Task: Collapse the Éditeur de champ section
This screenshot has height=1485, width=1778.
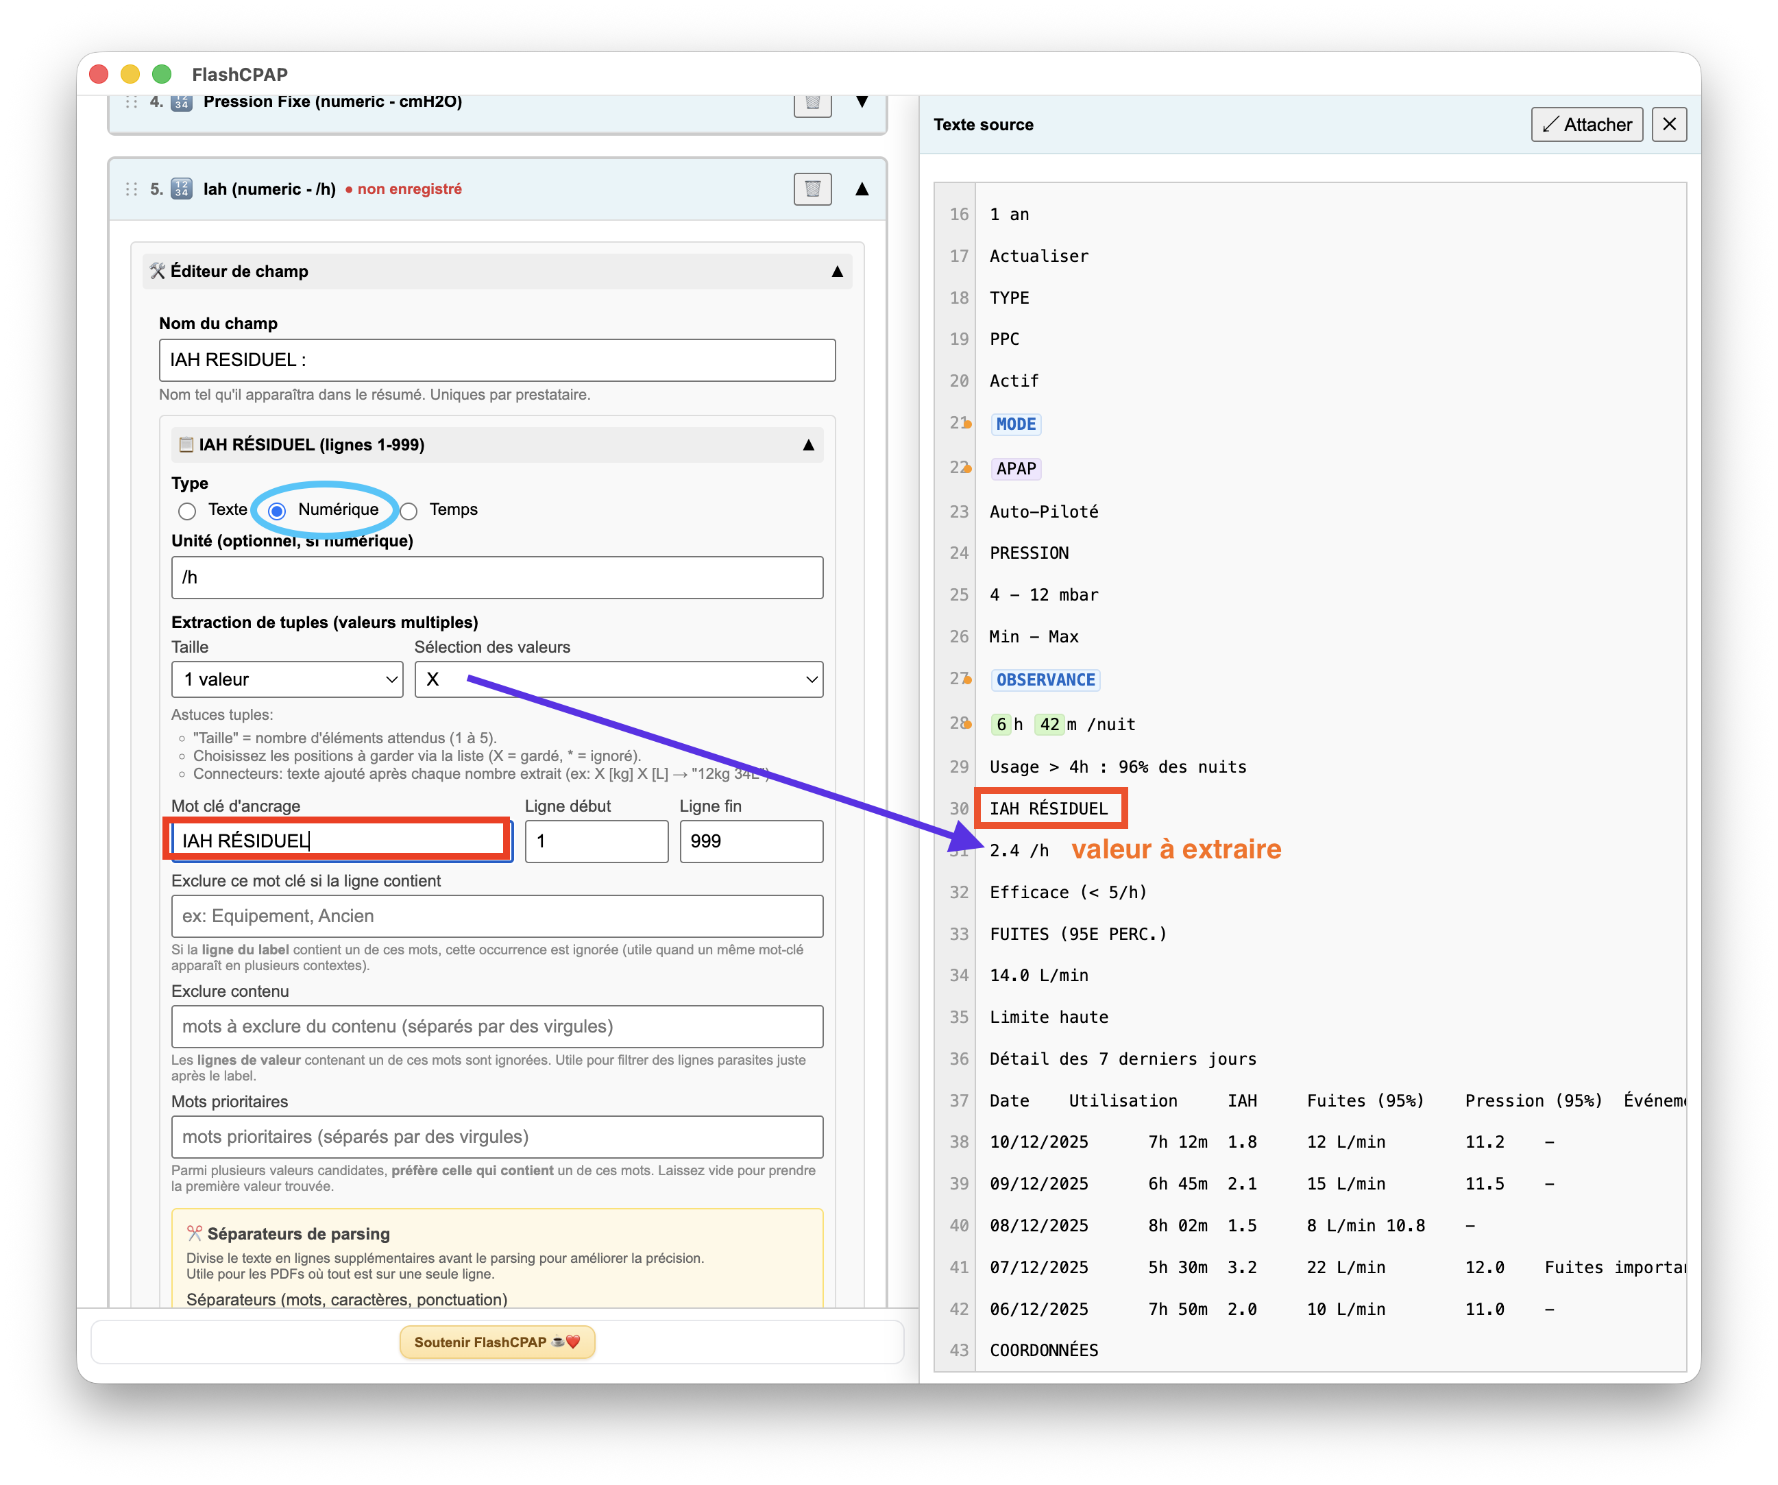Action: pos(836,271)
